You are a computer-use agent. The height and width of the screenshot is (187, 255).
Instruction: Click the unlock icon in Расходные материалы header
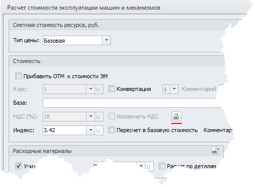coord(215,150)
